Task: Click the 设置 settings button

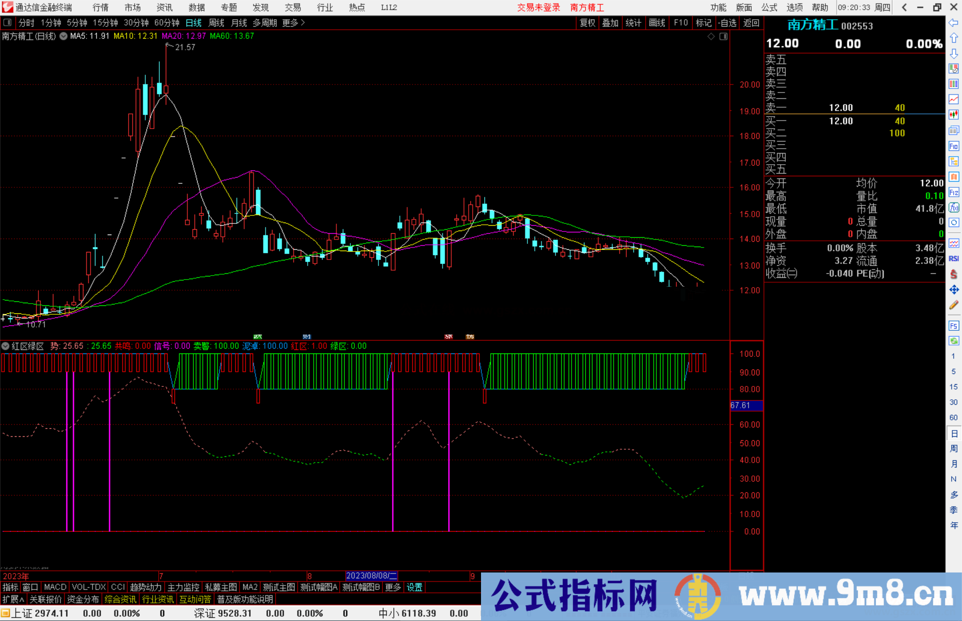Action: point(414,587)
